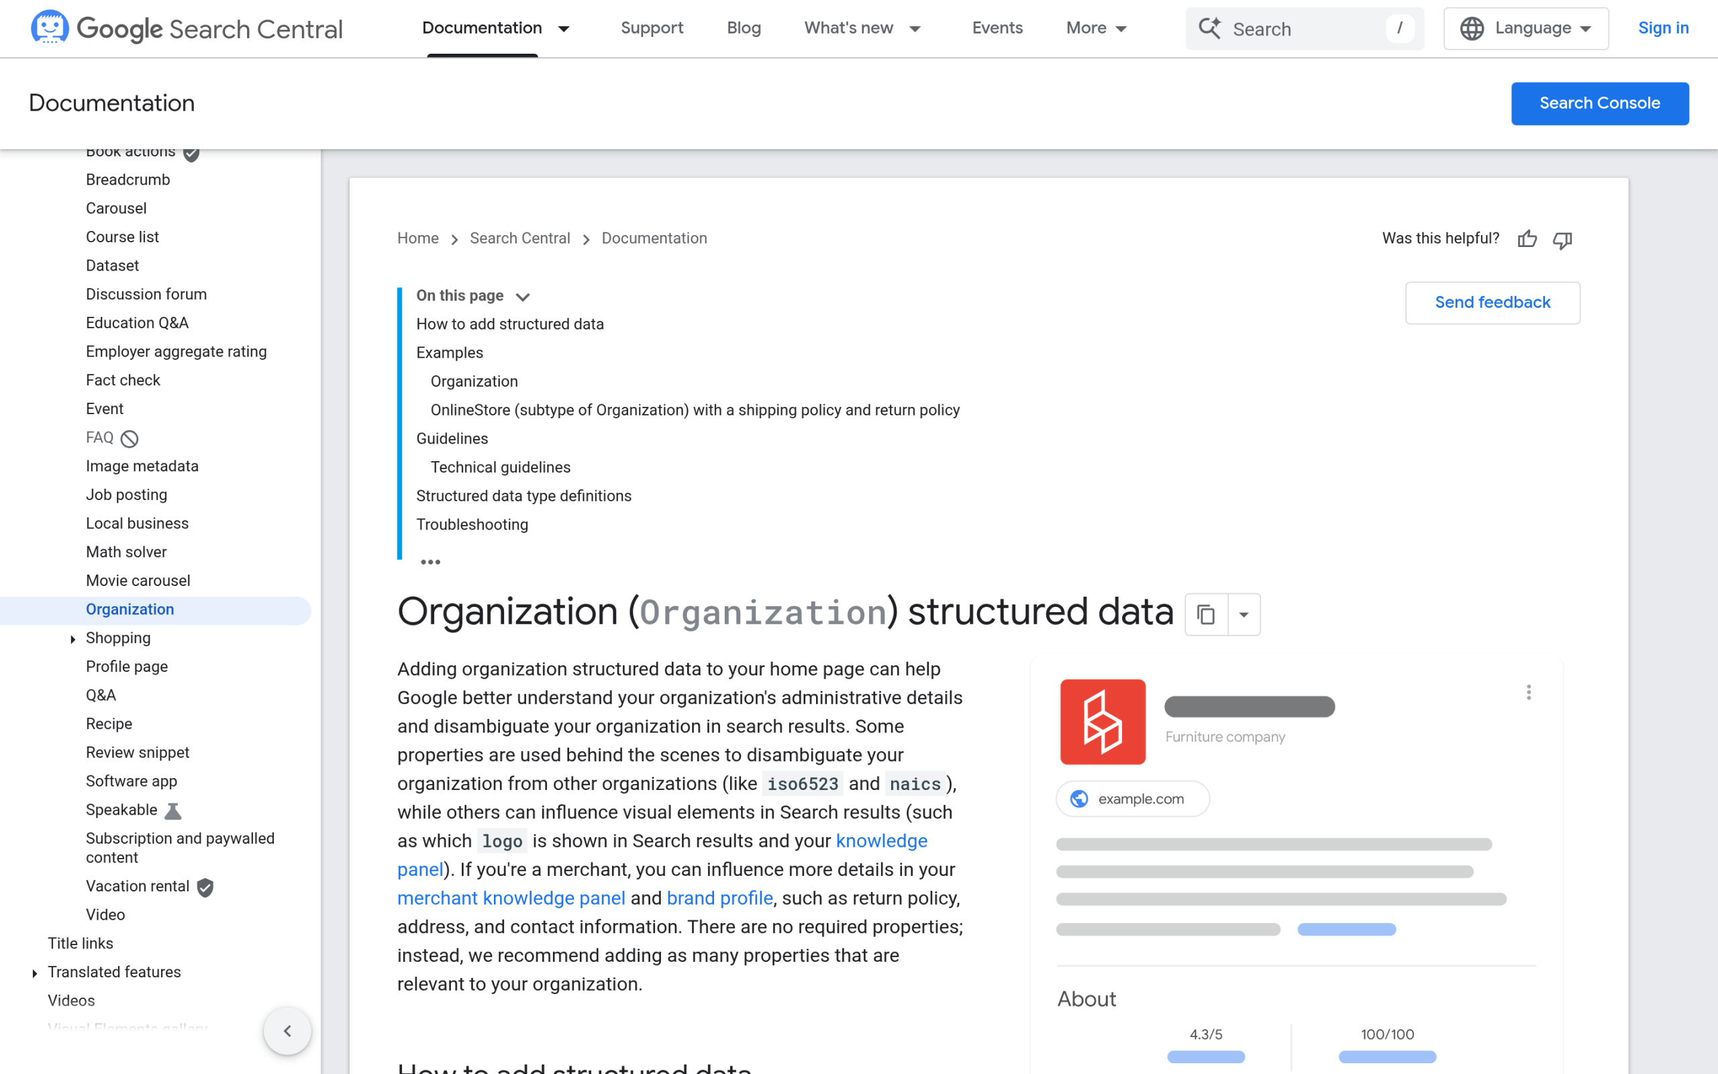1718x1074 pixels.
Task: Click the three-dot menu in the knowledge panel preview
Action: click(1529, 693)
